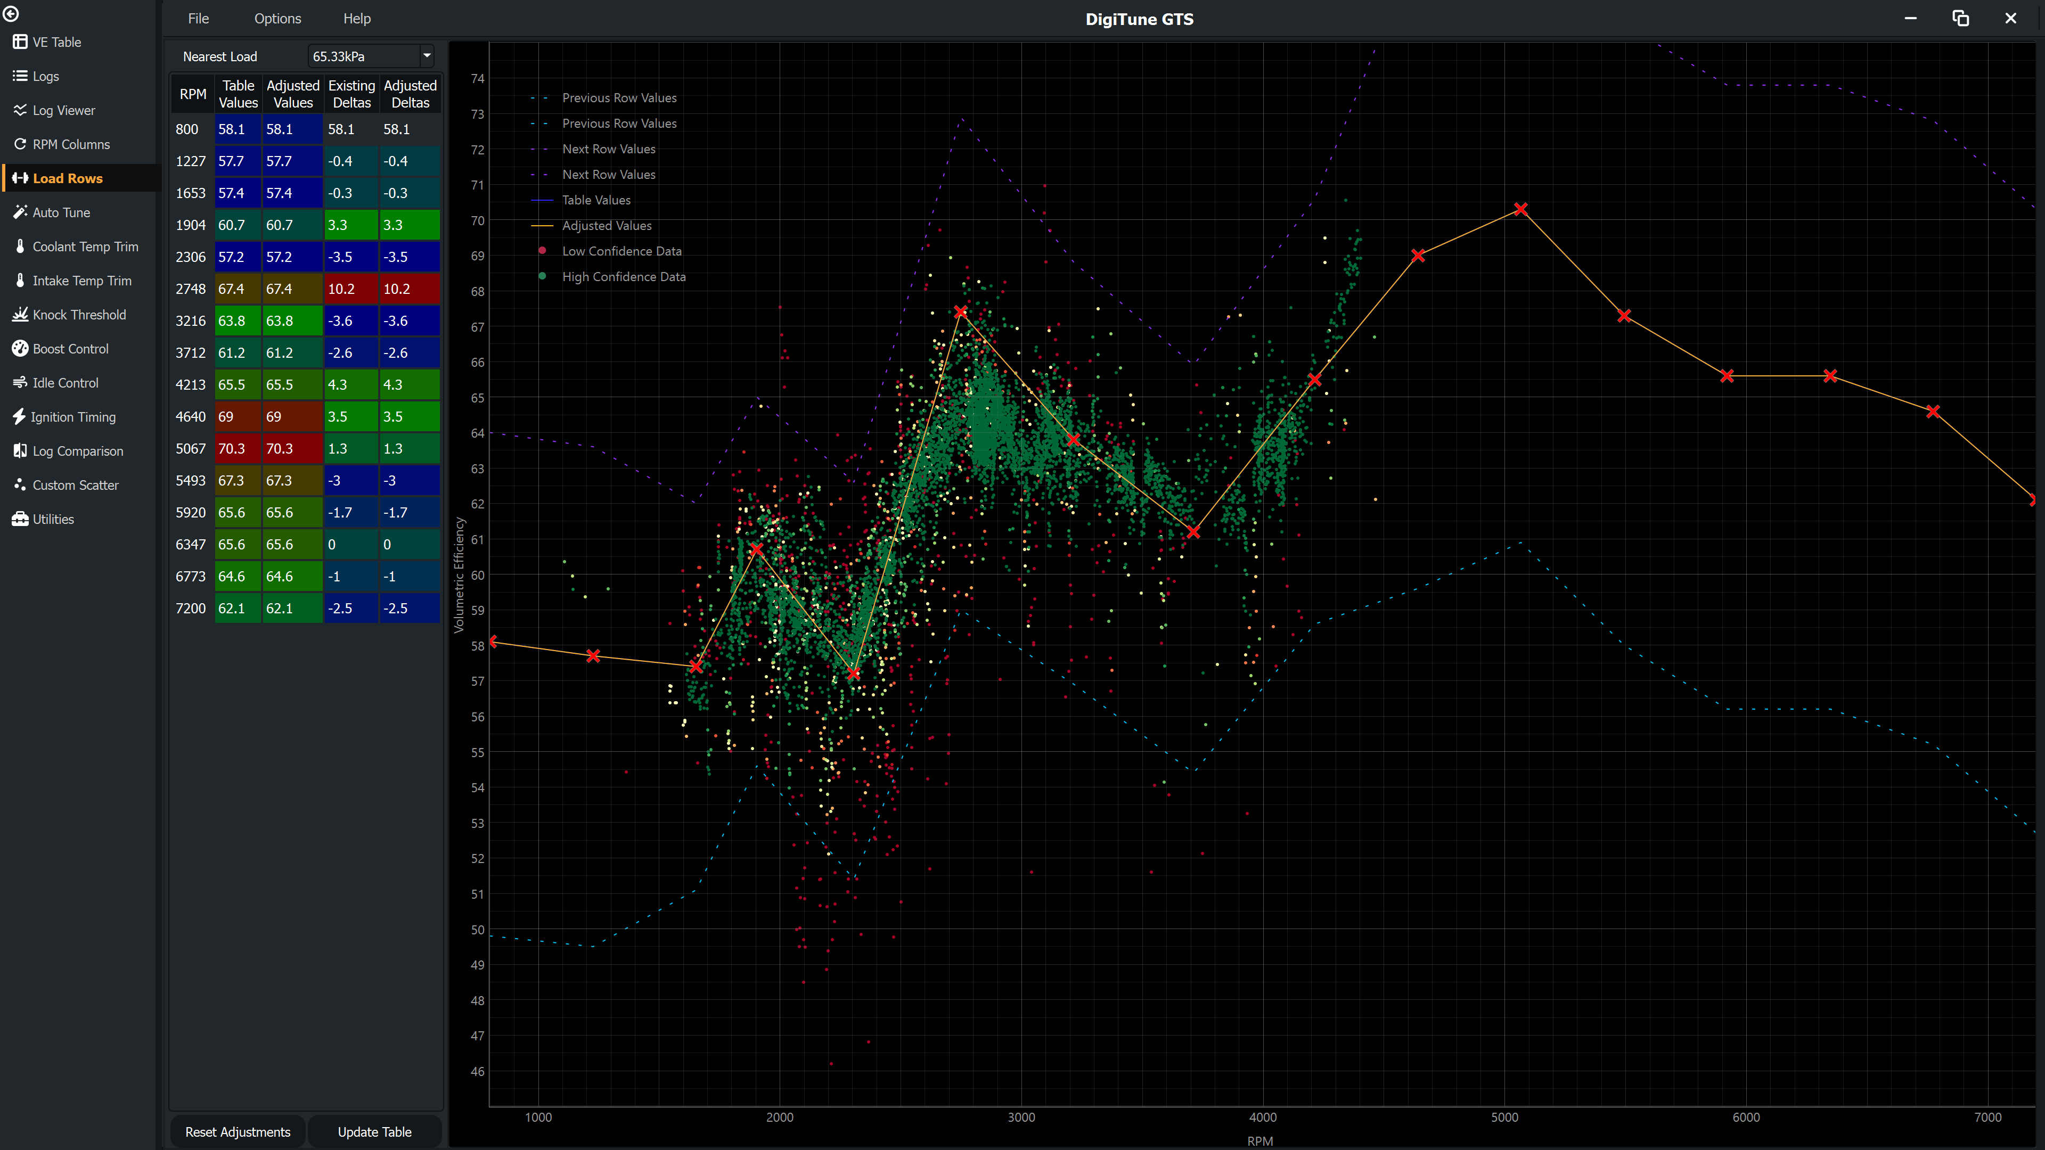Click the 70.3 Table Values cell
This screenshot has width=2045, height=1150.
pyautogui.click(x=238, y=448)
